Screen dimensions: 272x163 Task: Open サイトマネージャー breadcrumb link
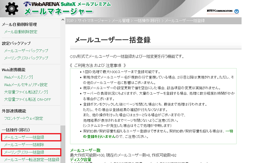(x=92, y=21)
